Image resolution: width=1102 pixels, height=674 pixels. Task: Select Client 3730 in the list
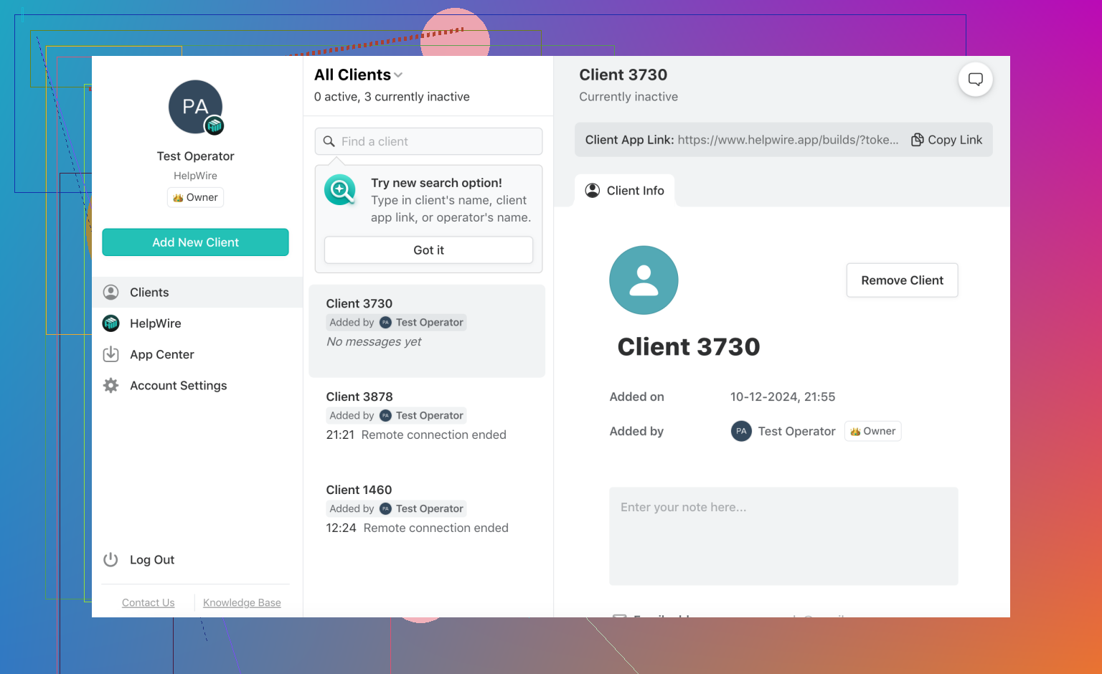pos(427,331)
